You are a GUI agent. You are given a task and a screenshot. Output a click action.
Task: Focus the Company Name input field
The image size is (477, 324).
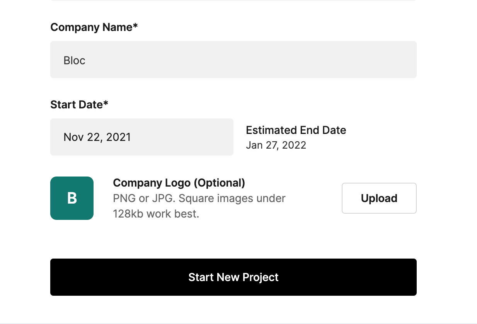233,60
